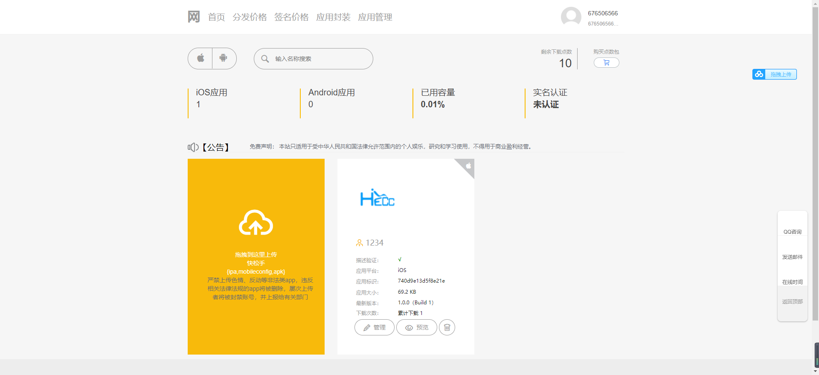Open the 分发价格 menu item

(x=250, y=17)
